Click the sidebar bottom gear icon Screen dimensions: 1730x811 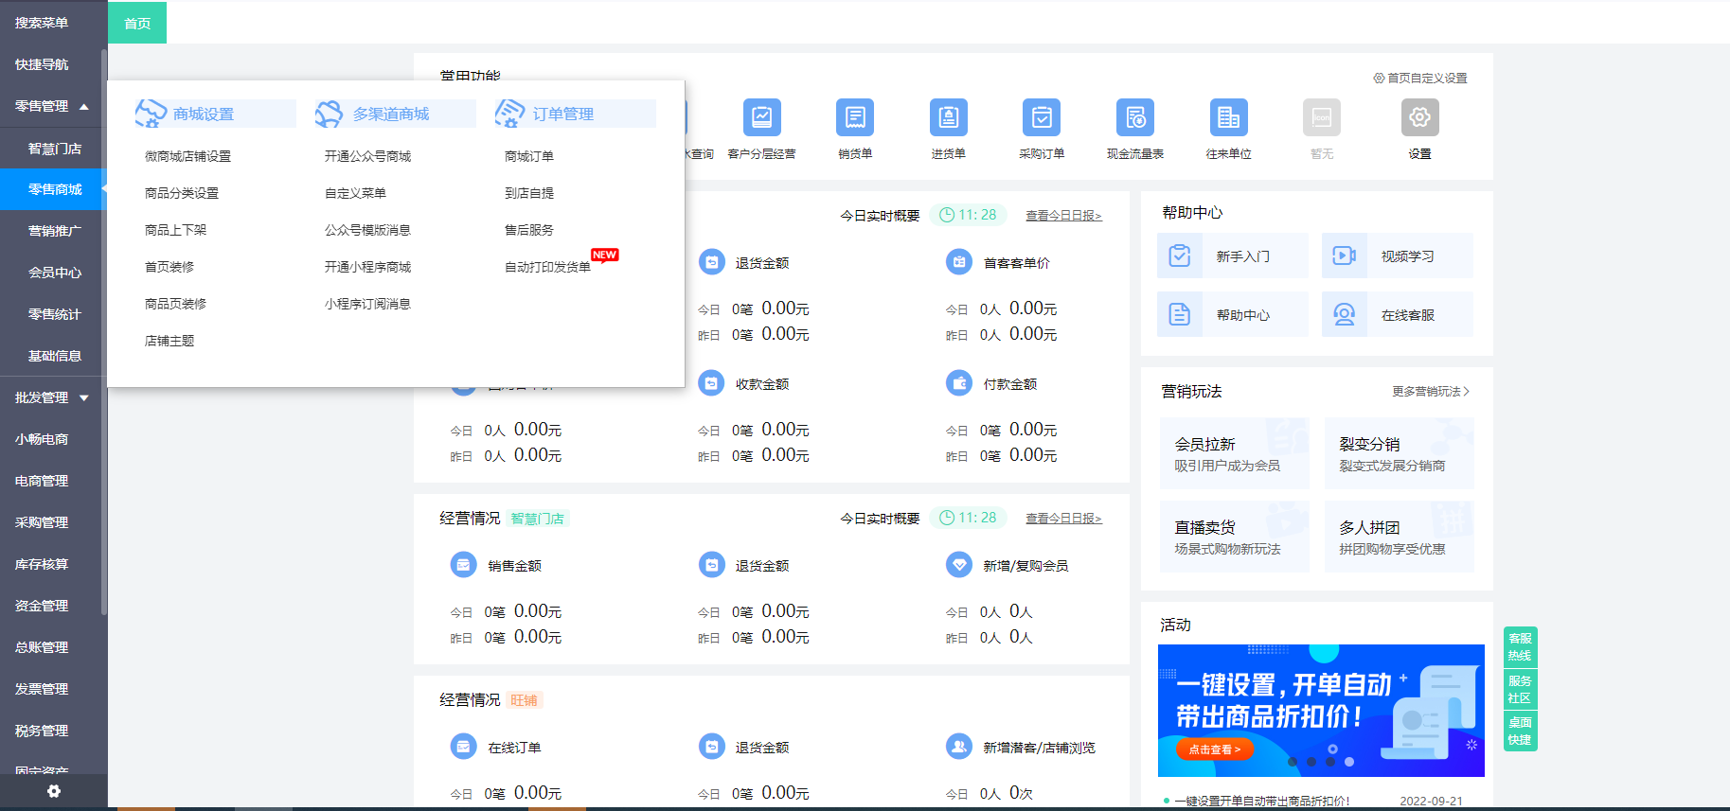[54, 791]
